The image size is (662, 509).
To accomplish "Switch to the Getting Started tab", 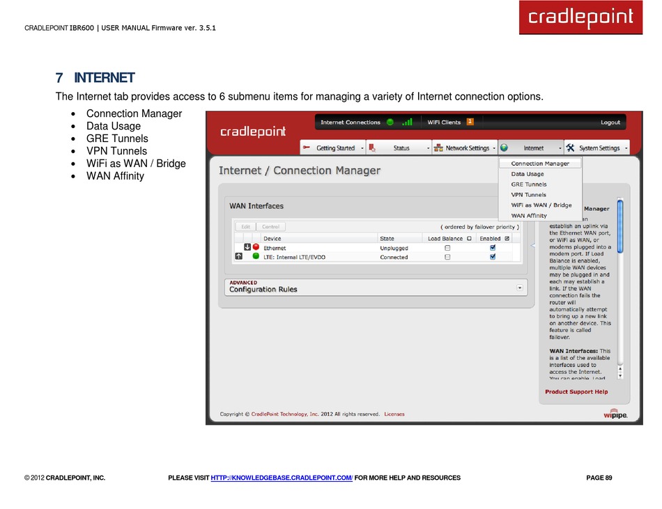I will [x=332, y=148].
